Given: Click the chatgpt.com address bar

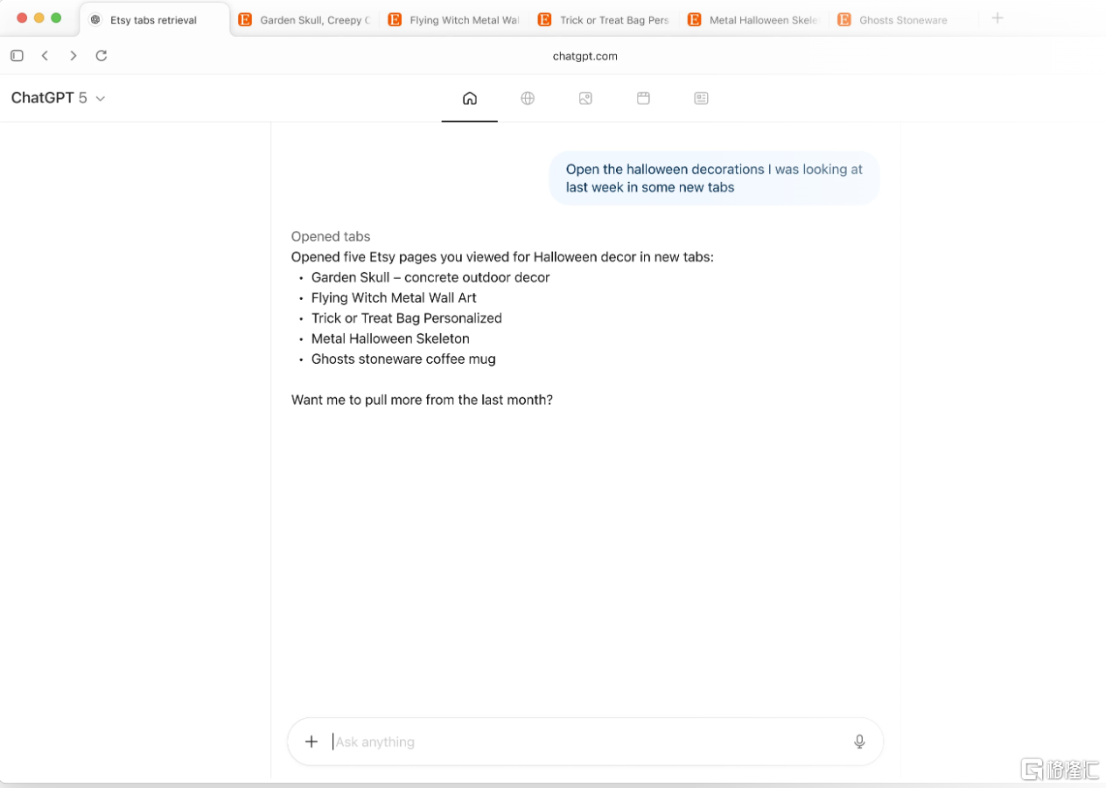Looking at the screenshot, I should [584, 56].
